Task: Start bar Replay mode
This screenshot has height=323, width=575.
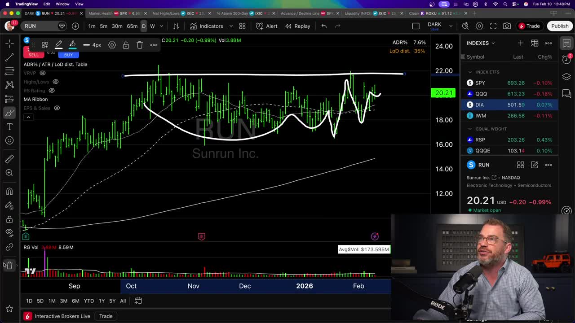Action: pyautogui.click(x=303, y=26)
